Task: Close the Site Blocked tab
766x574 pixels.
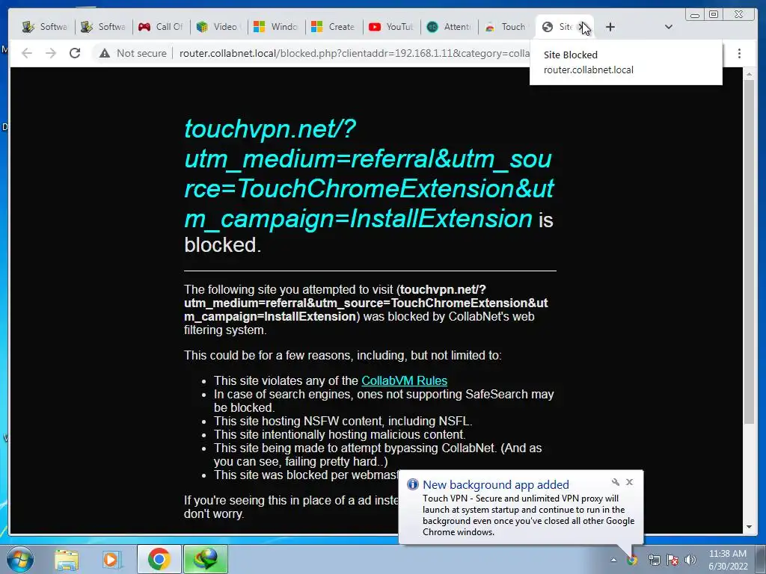Action: pos(583,27)
